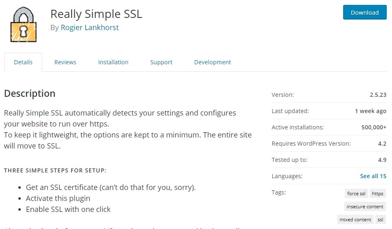
Task: Go to the Installation tab
Action: pos(113,62)
